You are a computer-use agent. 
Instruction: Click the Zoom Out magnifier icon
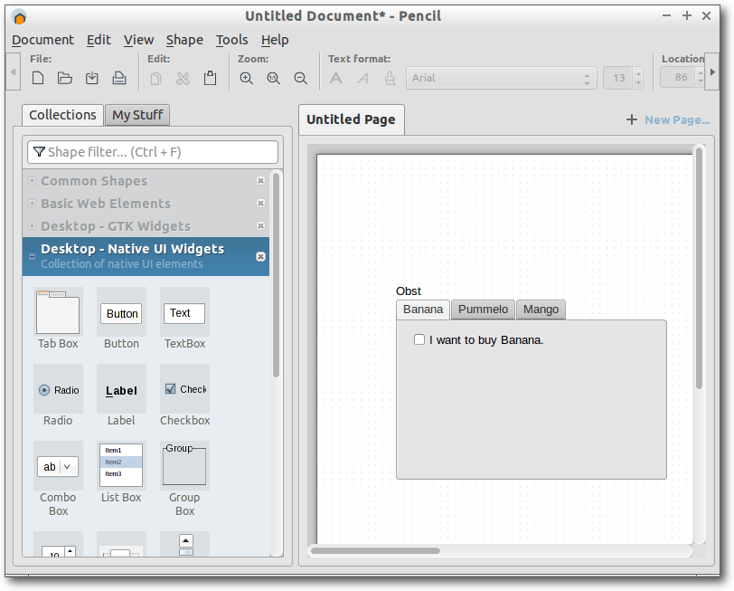[x=300, y=79]
